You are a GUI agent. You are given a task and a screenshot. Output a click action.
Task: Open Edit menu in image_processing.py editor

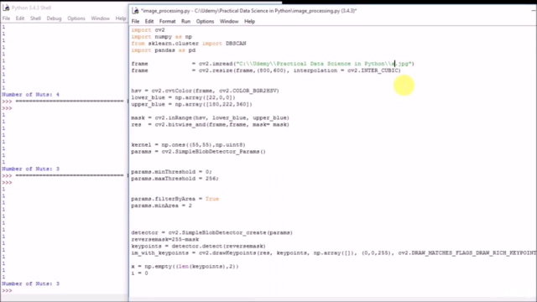click(149, 21)
